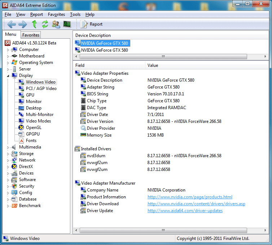The height and width of the screenshot is (245, 272).
Task: Expand the Operating System node
Action: click(x=8, y=63)
